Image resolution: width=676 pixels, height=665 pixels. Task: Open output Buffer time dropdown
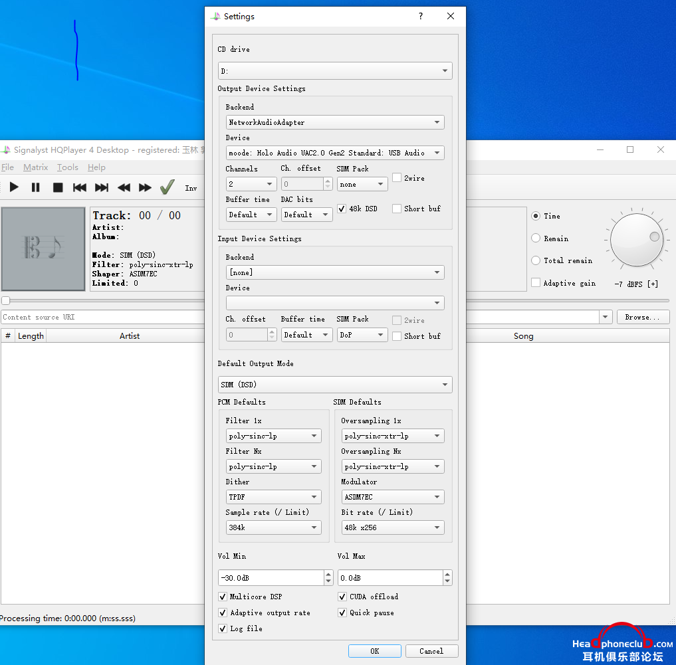click(x=251, y=215)
